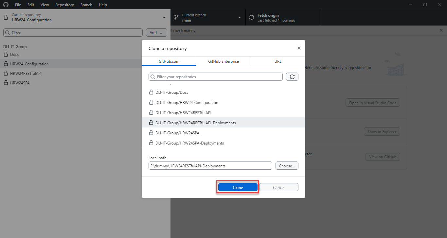Dismiss the check marks notification banner
Image resolution: width=447 pixels, height=238 pixels.
pyautogui.click(x=441, y=30)
